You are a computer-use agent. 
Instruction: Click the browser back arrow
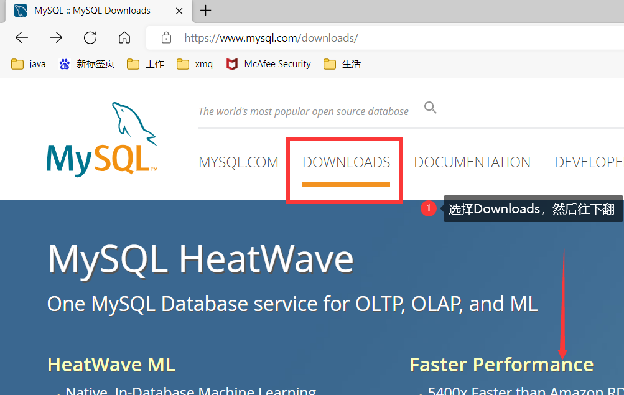(x=22, y=38)
